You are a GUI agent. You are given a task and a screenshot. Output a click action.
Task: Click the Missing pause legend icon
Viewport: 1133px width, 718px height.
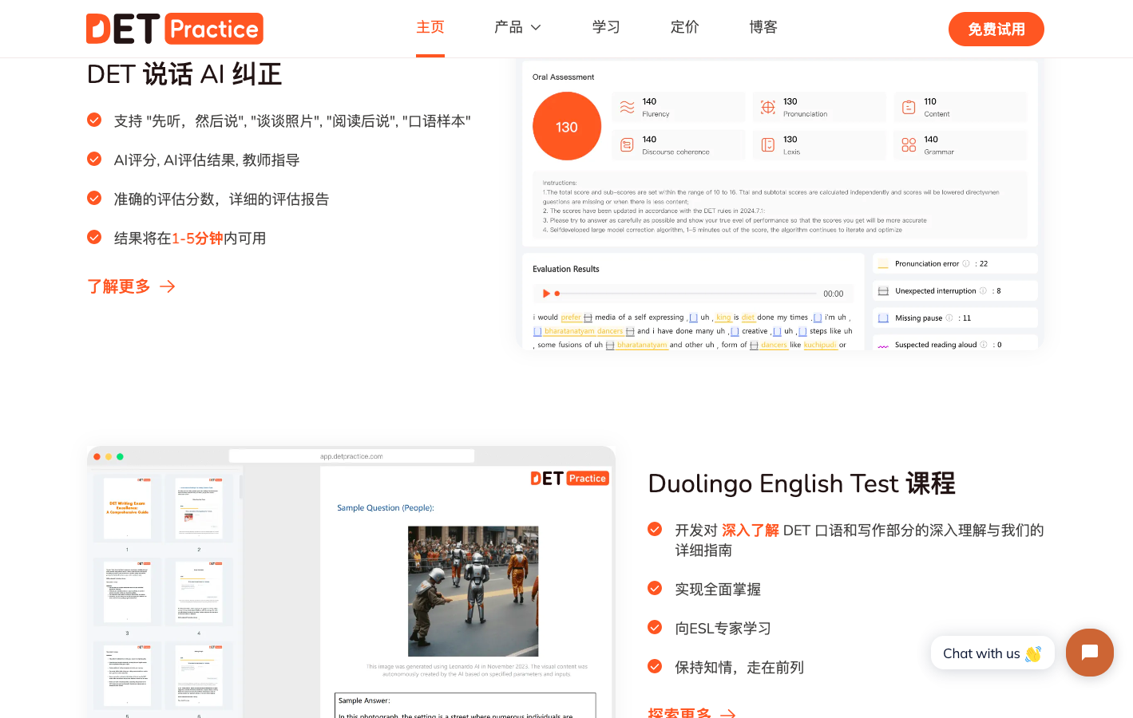883,318
